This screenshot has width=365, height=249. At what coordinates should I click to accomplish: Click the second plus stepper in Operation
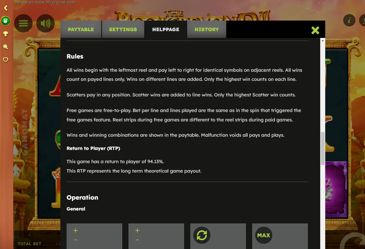tap(137, 230)
